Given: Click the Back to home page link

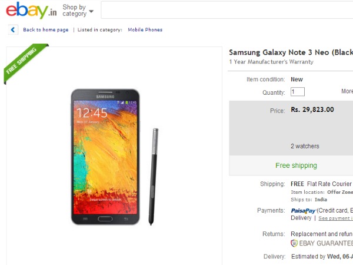Looking at the screenshot, I should coord(45,29).
